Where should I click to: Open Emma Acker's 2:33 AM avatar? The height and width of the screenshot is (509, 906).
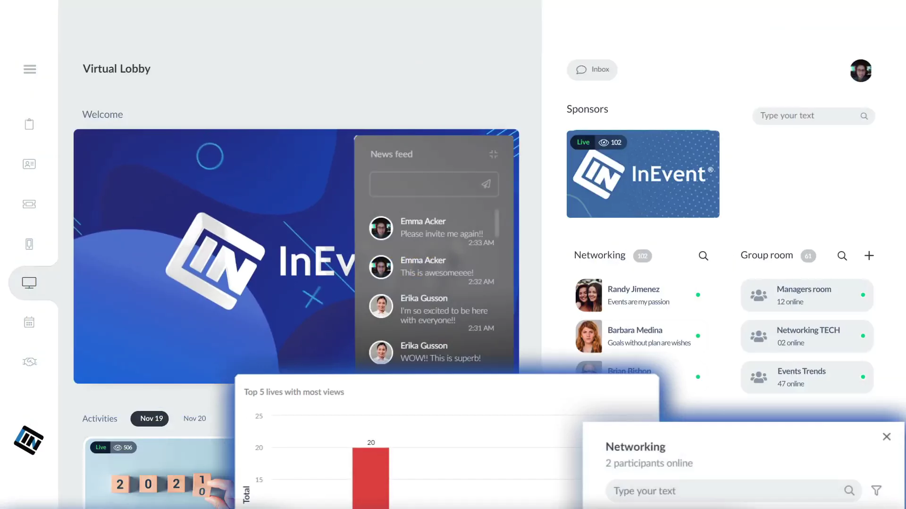coord(381,228)
